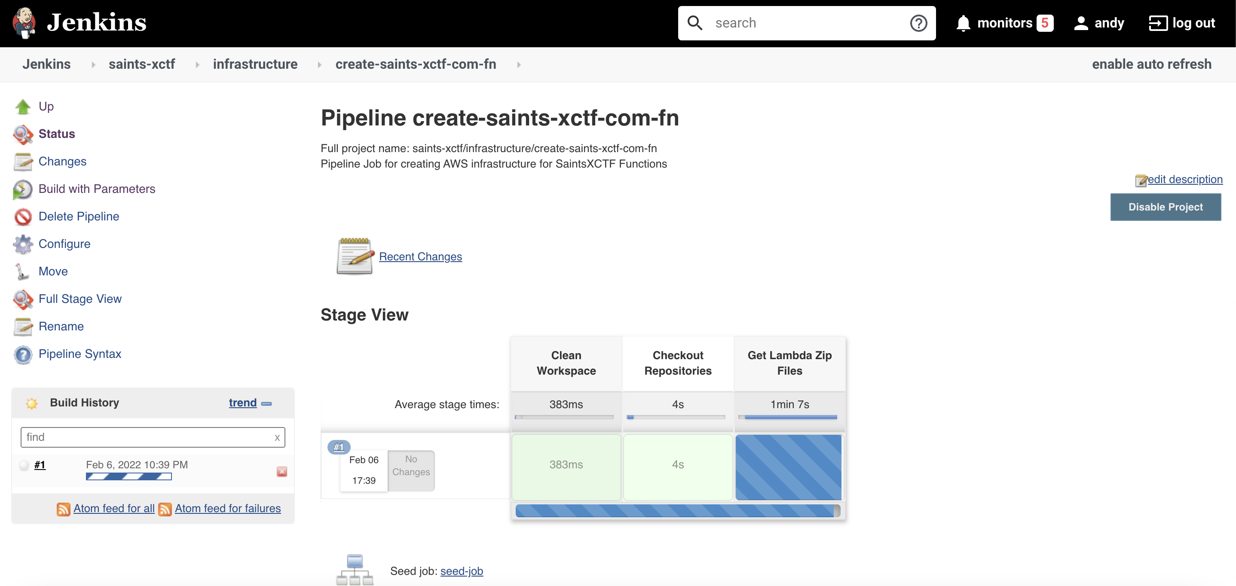
Task: Click the log out arrow icon
Action: click(1158, 23)
